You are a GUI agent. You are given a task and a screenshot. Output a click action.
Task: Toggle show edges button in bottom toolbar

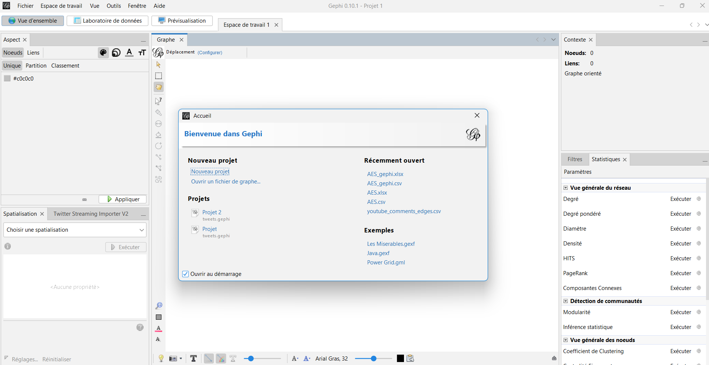(x=209, y=358)
